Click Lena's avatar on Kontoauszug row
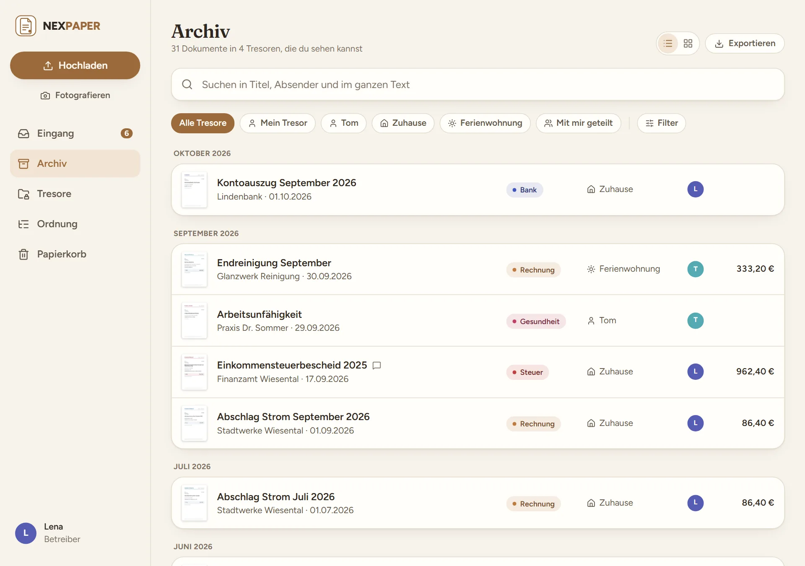 (x=695, y=189)
